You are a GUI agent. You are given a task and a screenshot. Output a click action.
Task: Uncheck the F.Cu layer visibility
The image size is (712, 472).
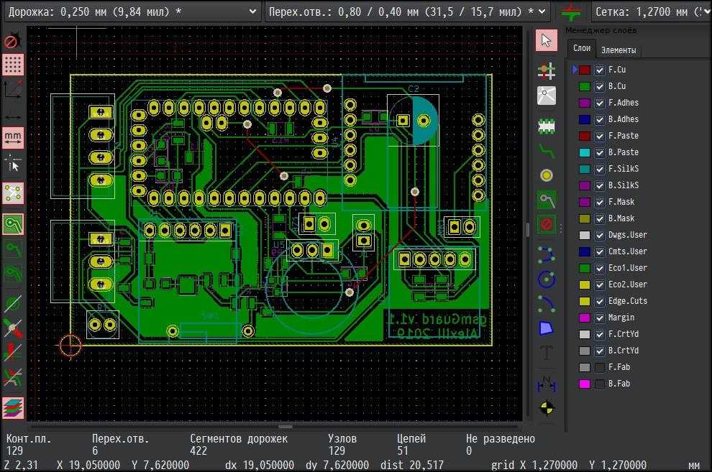(600, 70)
